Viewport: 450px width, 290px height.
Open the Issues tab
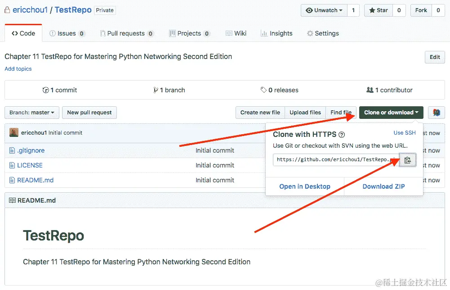(67, 33)
